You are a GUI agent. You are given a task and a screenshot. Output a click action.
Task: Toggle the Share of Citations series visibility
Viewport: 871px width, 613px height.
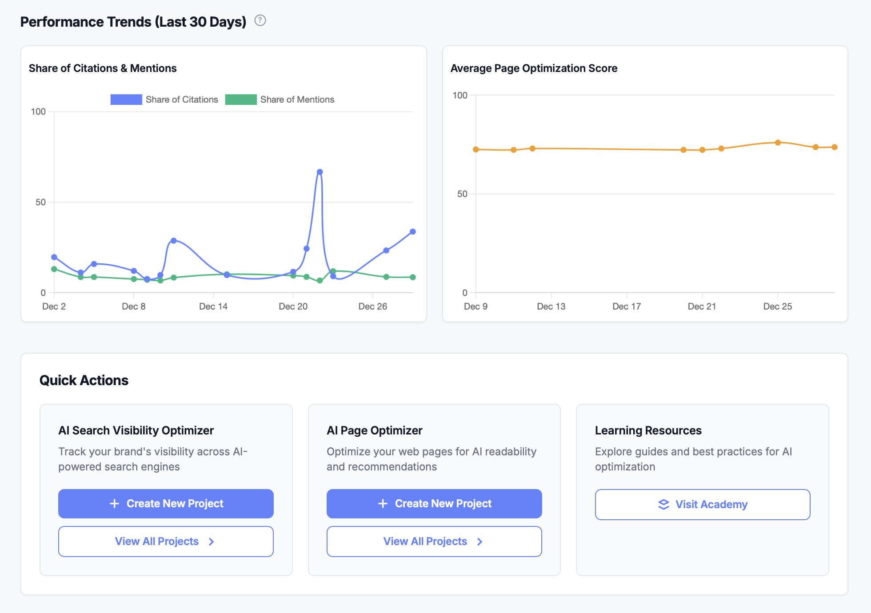click(x=164, y=99)
